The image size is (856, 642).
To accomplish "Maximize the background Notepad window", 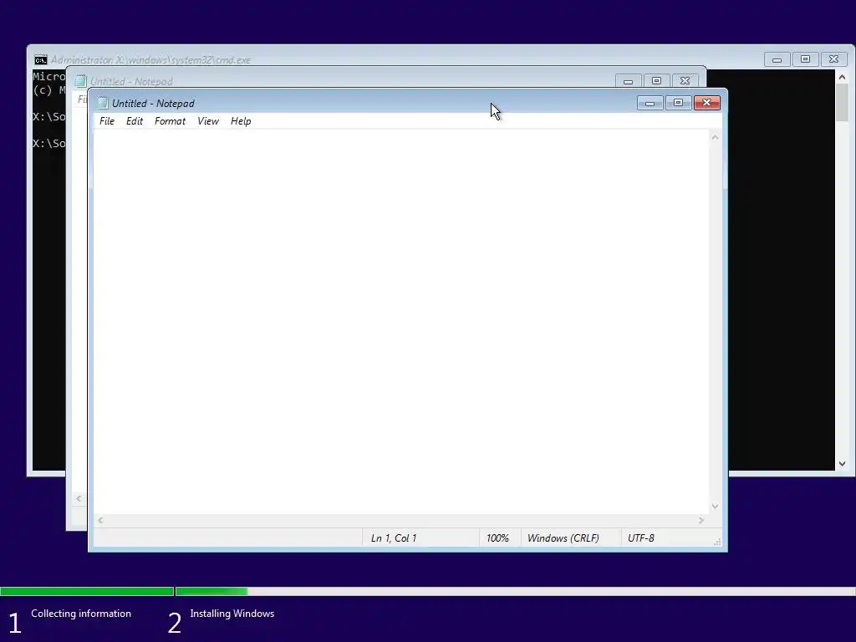I will 656,81.
